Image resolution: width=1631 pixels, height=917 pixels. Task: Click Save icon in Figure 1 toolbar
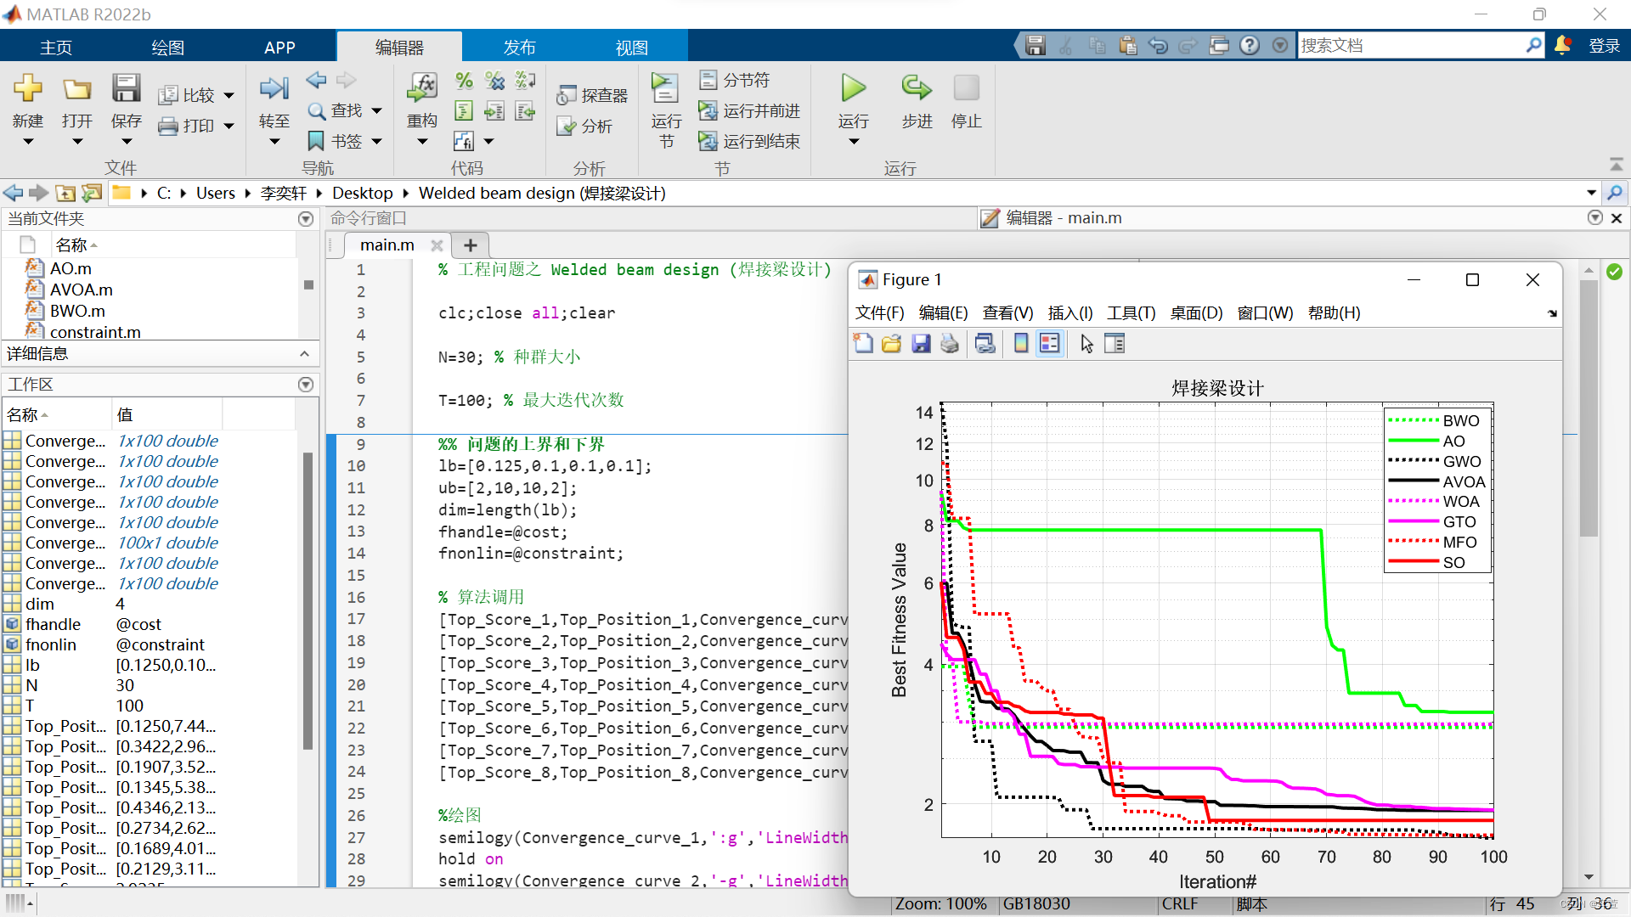(x=921, y=344)
